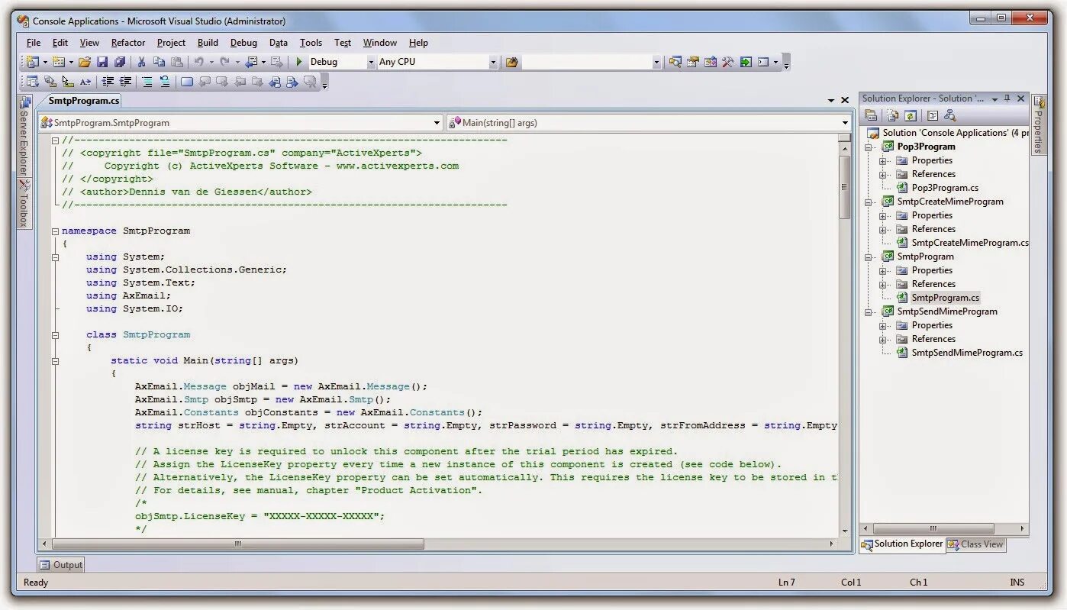1067x610 pixels.
Task: Open the Refactor menu
Action: pos(128,43)
